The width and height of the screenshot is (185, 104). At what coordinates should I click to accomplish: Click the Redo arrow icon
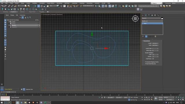(x=5, y=6)
